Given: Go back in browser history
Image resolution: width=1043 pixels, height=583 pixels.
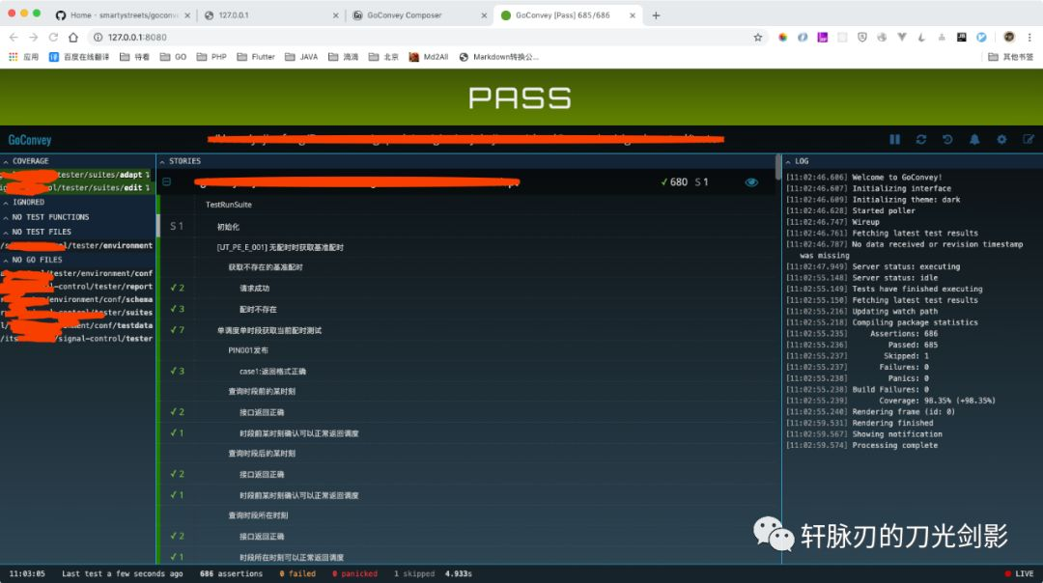Looking at the screenshot, I should coord(14,38).
